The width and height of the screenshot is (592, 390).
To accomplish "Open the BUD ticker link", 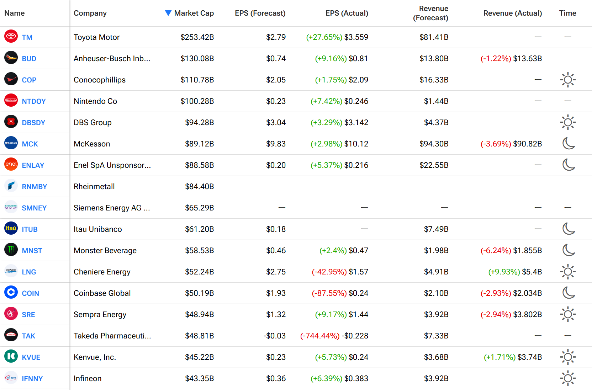I will 29,59.
